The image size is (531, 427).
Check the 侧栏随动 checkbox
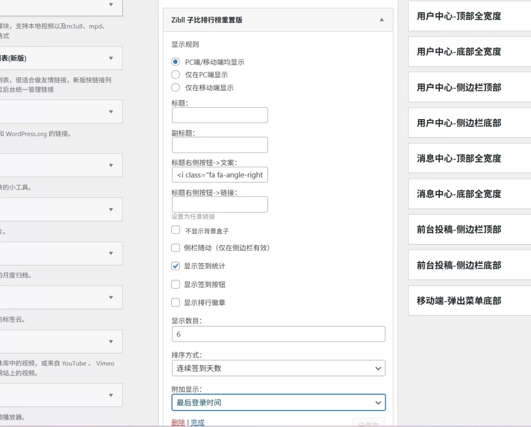pyautogui.click(x=175, y=248)
